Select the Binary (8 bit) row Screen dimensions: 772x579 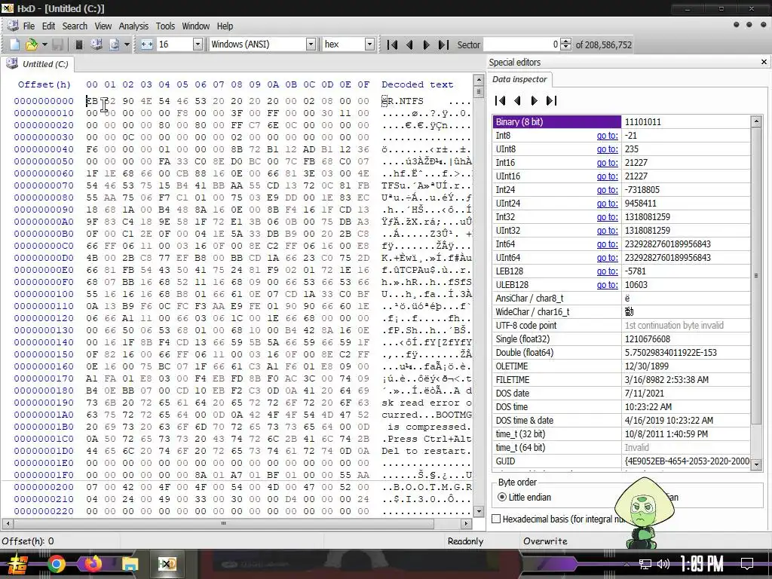pos(621,121)
